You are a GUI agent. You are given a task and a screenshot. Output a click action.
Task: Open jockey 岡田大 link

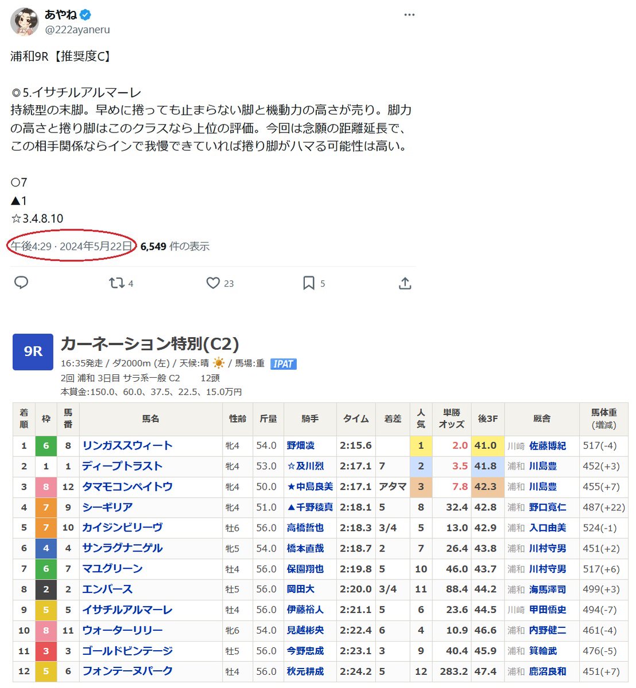point(301,589)
